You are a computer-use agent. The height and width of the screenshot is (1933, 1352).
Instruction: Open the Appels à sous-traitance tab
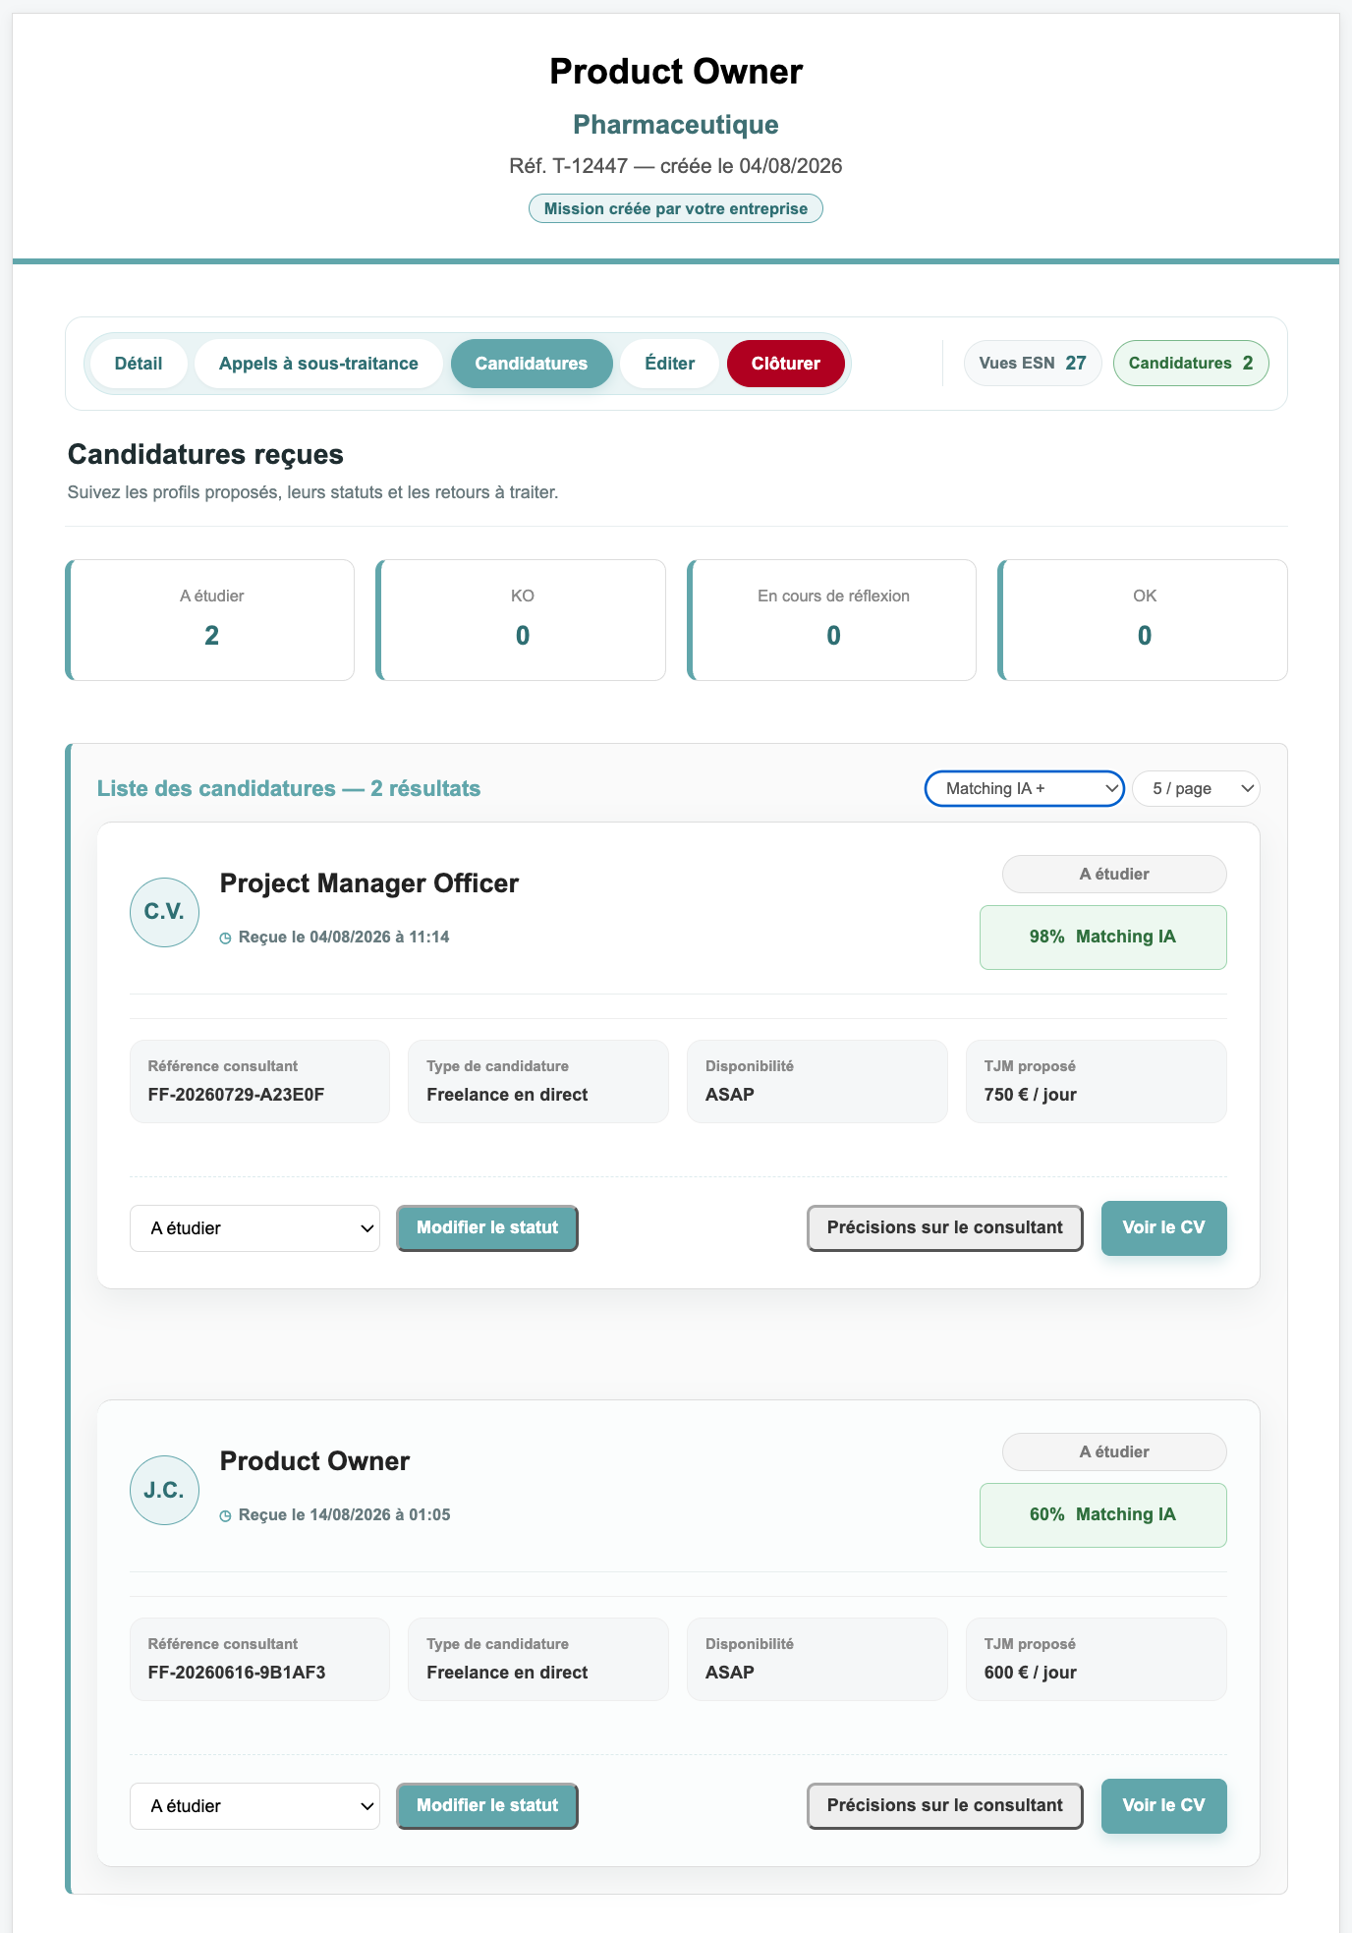tap(318, 364)
